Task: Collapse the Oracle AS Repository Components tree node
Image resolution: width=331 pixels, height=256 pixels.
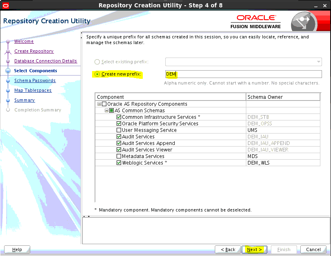Action: (x=99, y=104)
